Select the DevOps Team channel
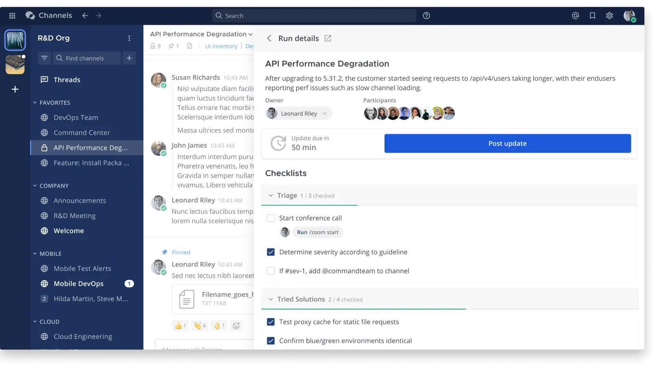The width and height of the screenshot is (657, 368). coord(76,118)
